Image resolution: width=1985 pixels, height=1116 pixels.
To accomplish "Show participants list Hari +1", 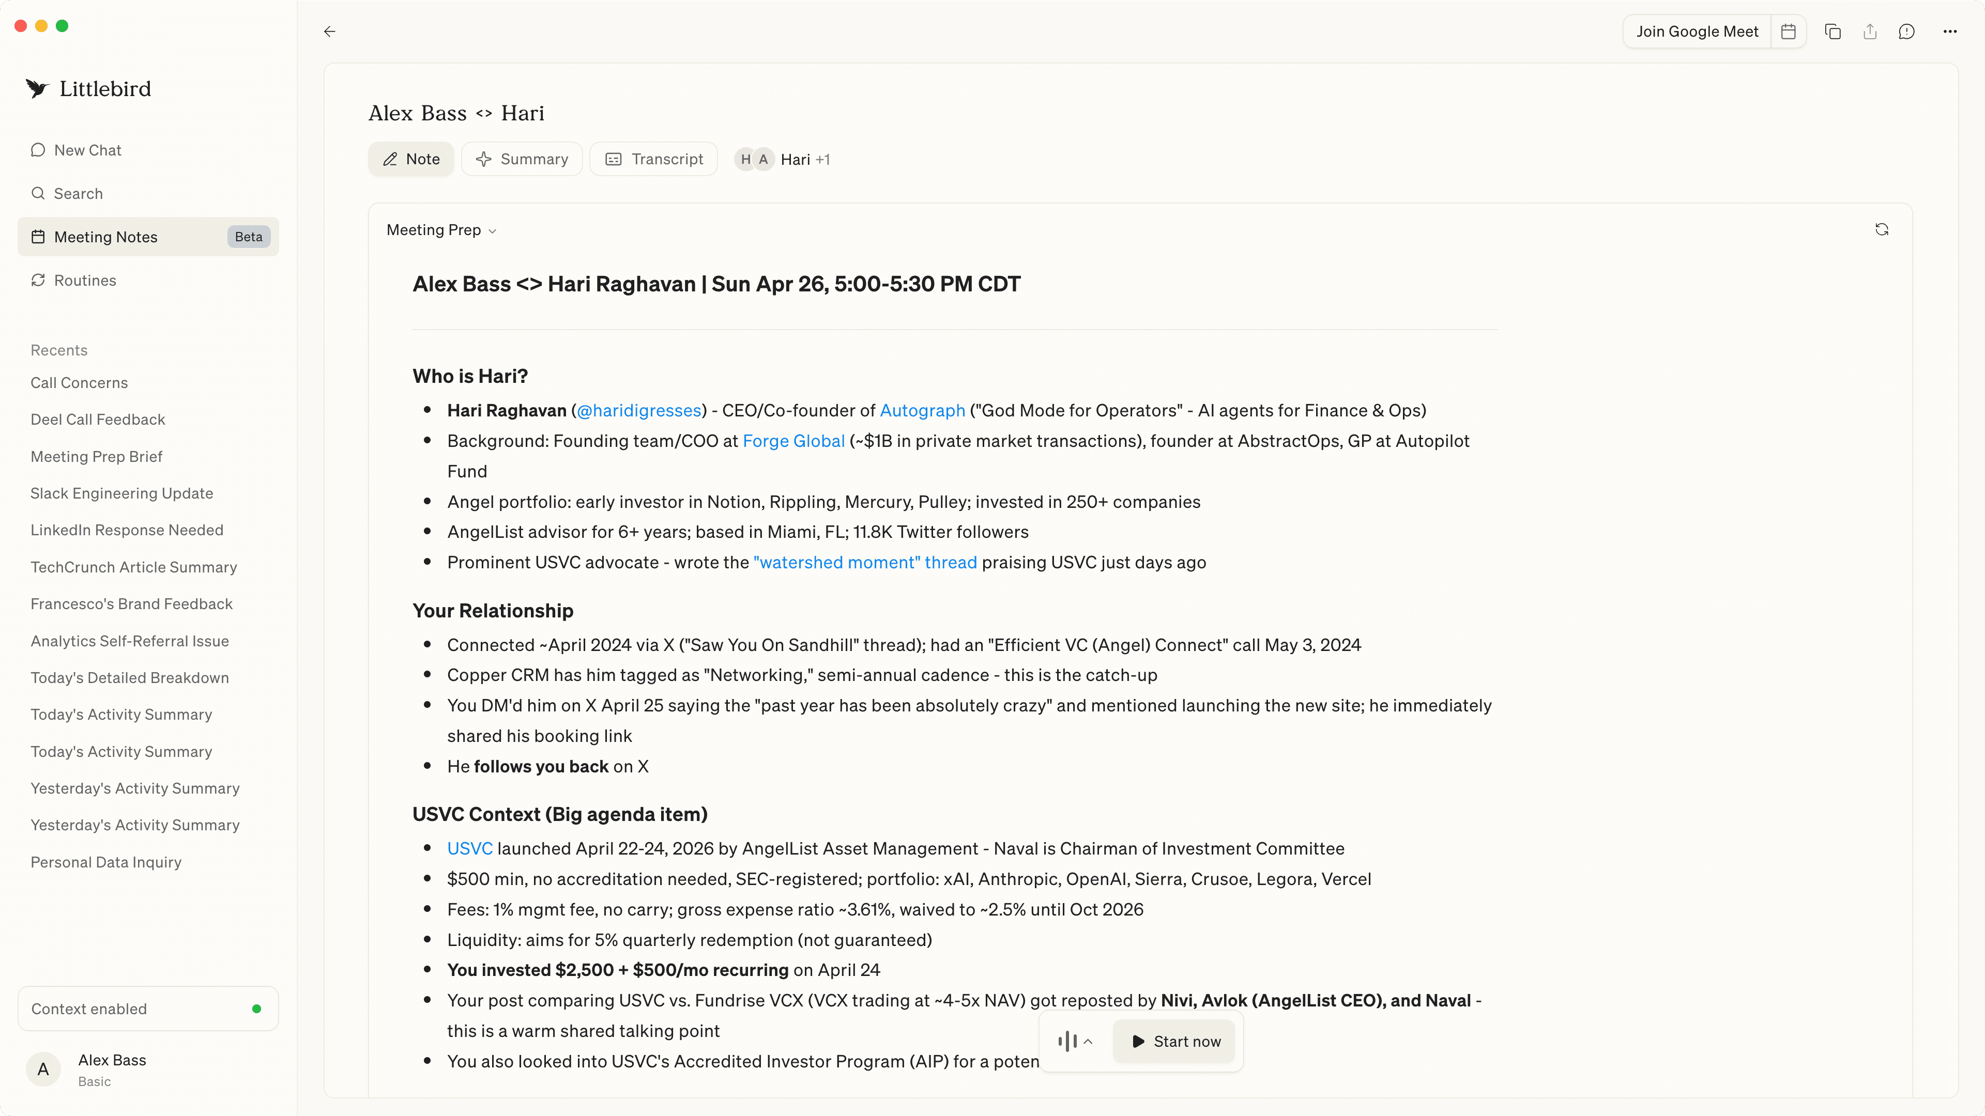I will [x=783, y=160].
